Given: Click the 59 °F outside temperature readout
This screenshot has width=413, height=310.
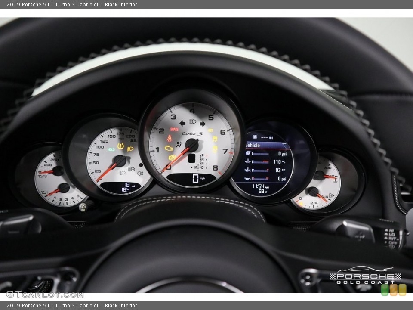Looking at the screenshot, I should pyautogui.click(x=262, y=191).
